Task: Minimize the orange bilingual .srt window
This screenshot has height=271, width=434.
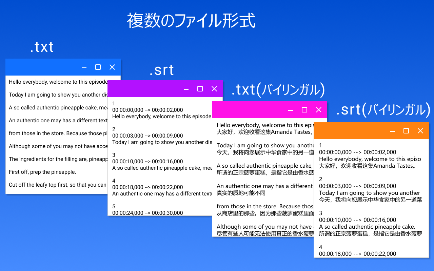Action: (x=392, y=131)
